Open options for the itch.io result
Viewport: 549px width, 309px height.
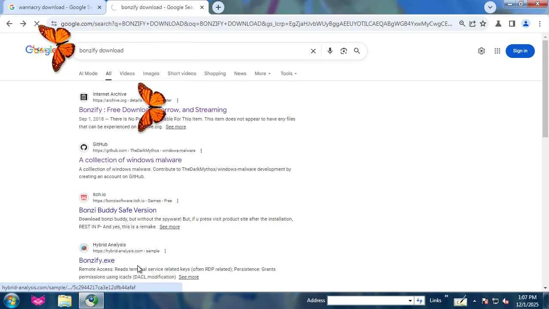[178, 201]
